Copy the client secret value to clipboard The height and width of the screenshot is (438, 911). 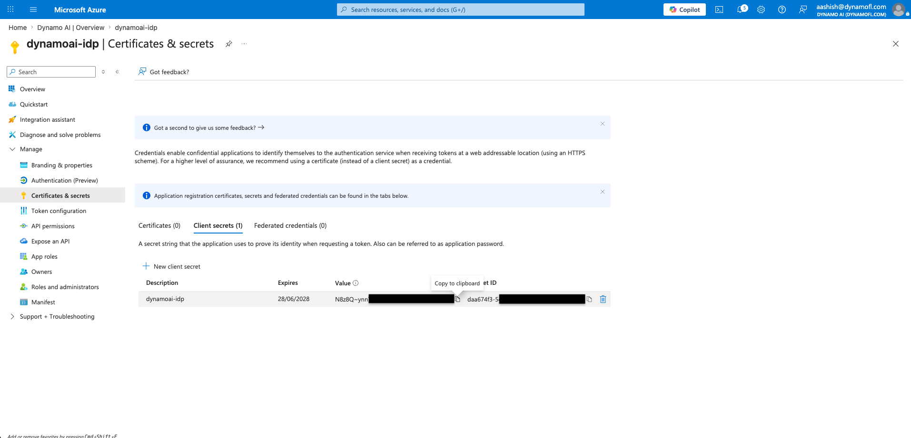coord(458,299)
